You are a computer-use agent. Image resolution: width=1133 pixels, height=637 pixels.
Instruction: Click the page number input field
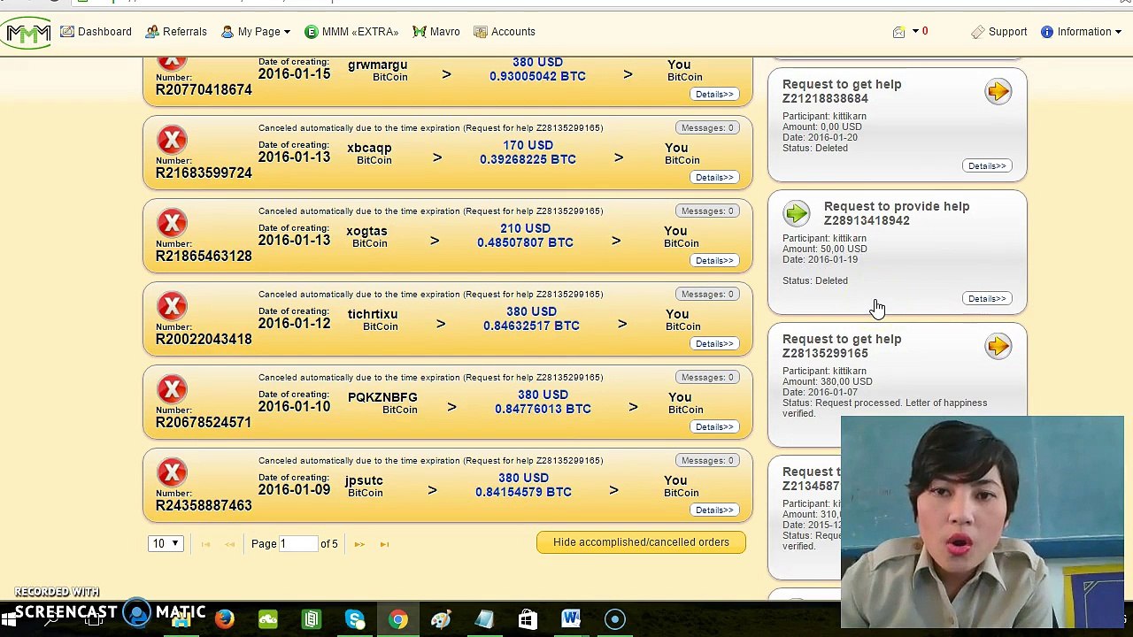click(x=298, y=543)
